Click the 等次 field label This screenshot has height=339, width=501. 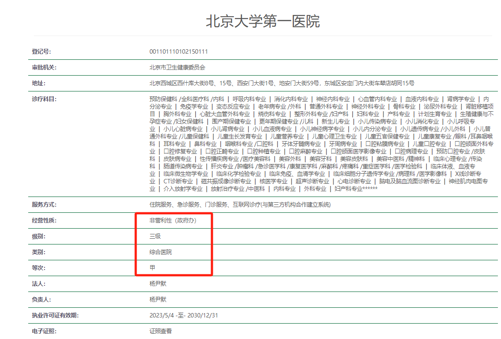(39, 268)
